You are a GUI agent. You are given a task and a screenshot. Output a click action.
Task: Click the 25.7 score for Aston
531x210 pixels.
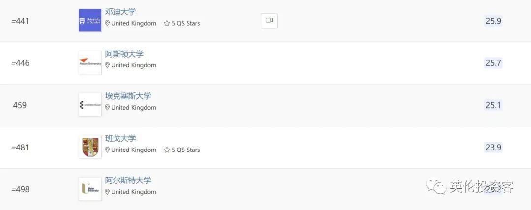click(x=493, y=63)
